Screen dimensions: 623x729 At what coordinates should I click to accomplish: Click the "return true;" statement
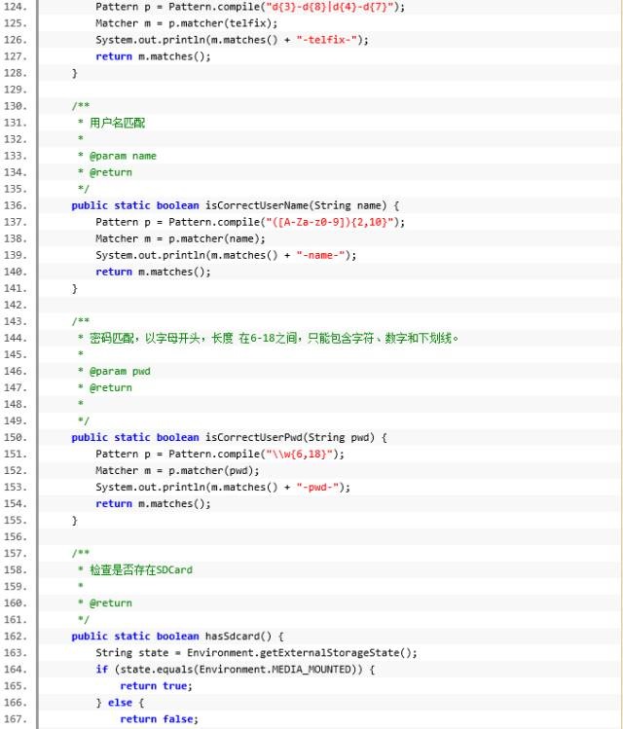click(x=156, y=686)
